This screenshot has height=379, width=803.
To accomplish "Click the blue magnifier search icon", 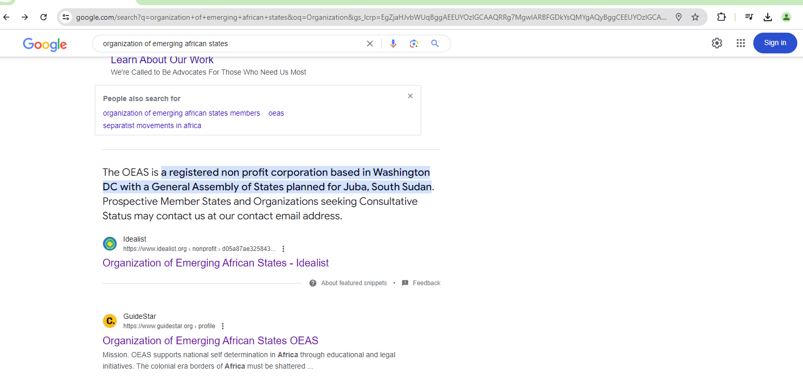I will (x=435, y=44).
